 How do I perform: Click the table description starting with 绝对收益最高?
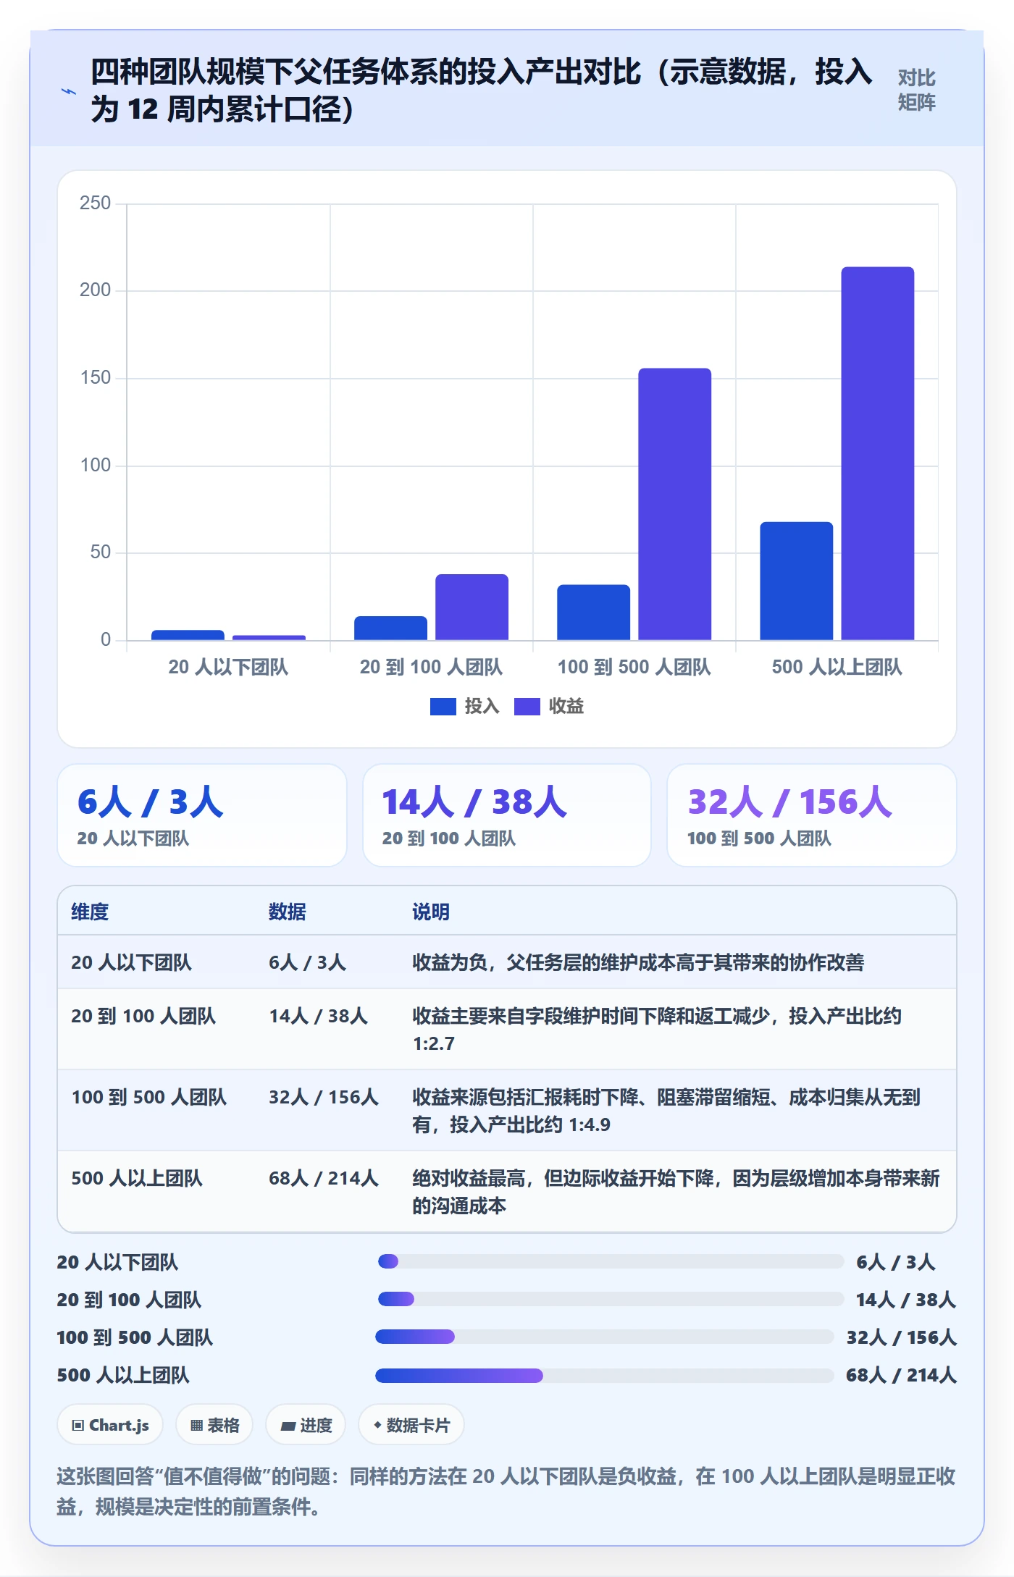(x=676, y=1192)
